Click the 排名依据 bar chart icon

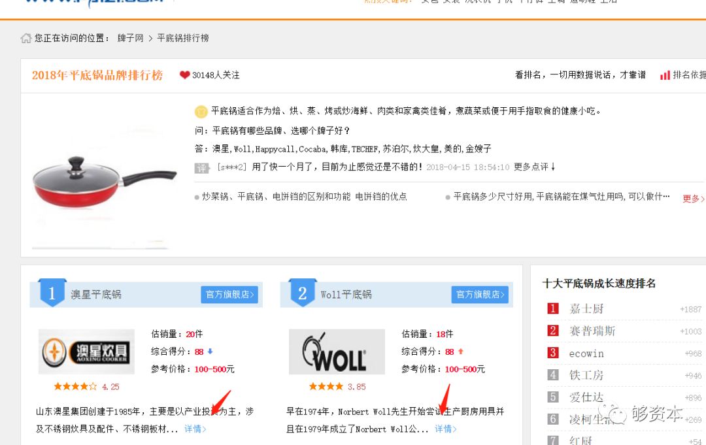click(665, 75)
